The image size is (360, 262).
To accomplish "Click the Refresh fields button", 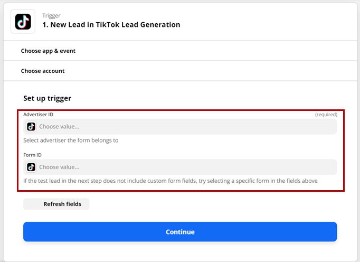I will [56, 204].
